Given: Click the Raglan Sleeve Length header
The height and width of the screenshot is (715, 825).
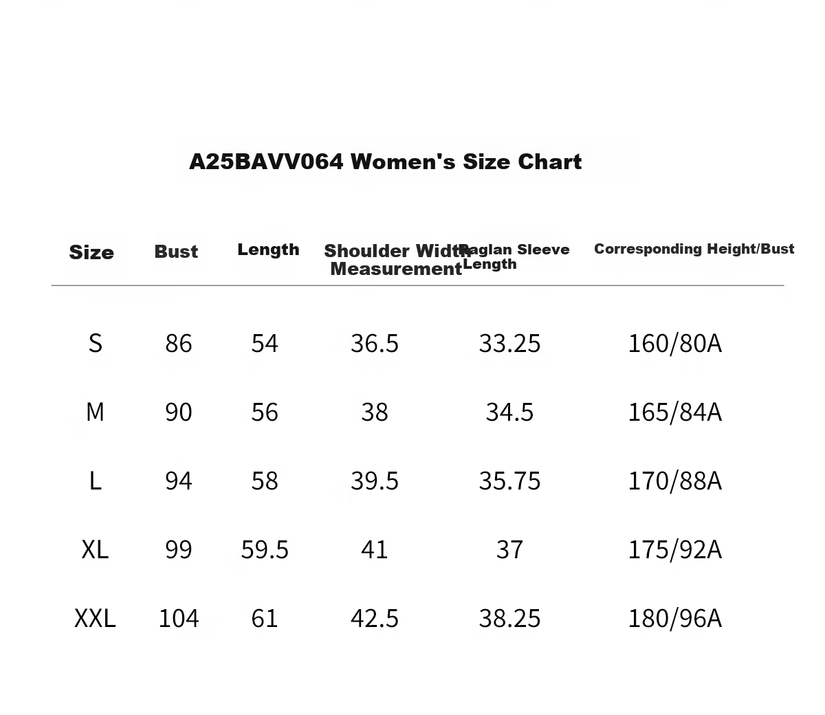Looking at the screenshot, I should coord(514,256).
